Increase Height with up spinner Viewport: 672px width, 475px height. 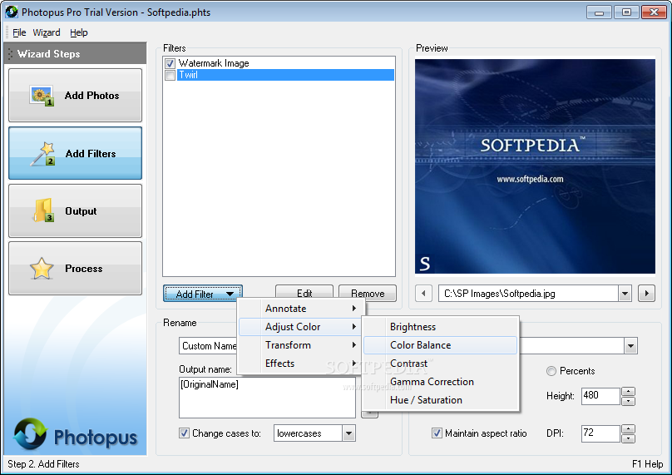tap(628, 392)
